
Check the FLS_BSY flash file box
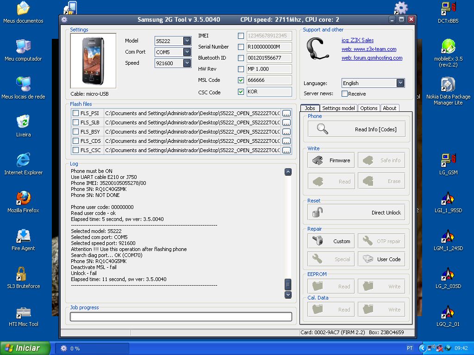(x=76, y=132)
